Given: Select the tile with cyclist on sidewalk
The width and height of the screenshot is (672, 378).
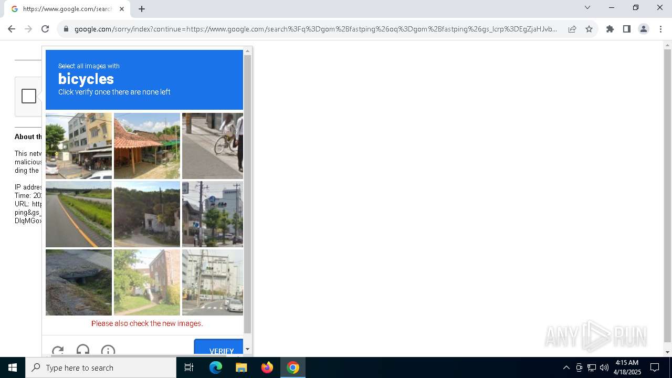Looking at the screenshot, I should pos(213,146).
